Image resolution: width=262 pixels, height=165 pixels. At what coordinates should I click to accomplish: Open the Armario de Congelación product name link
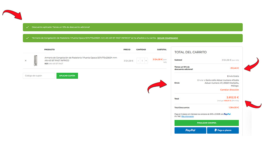point(81,59)
